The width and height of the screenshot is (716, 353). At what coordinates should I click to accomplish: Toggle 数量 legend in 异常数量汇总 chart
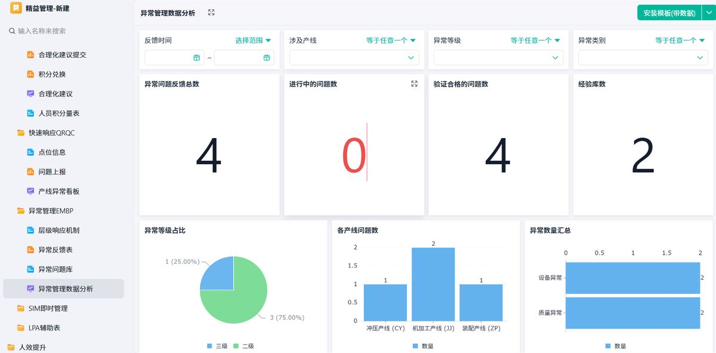[x=616, y=346]
